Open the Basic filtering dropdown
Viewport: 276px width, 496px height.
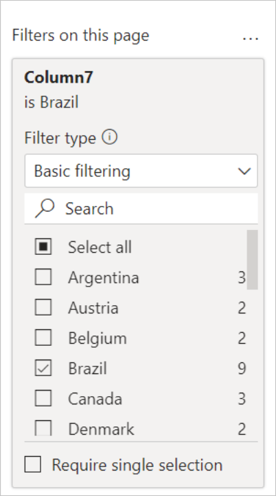pos(141,171)
